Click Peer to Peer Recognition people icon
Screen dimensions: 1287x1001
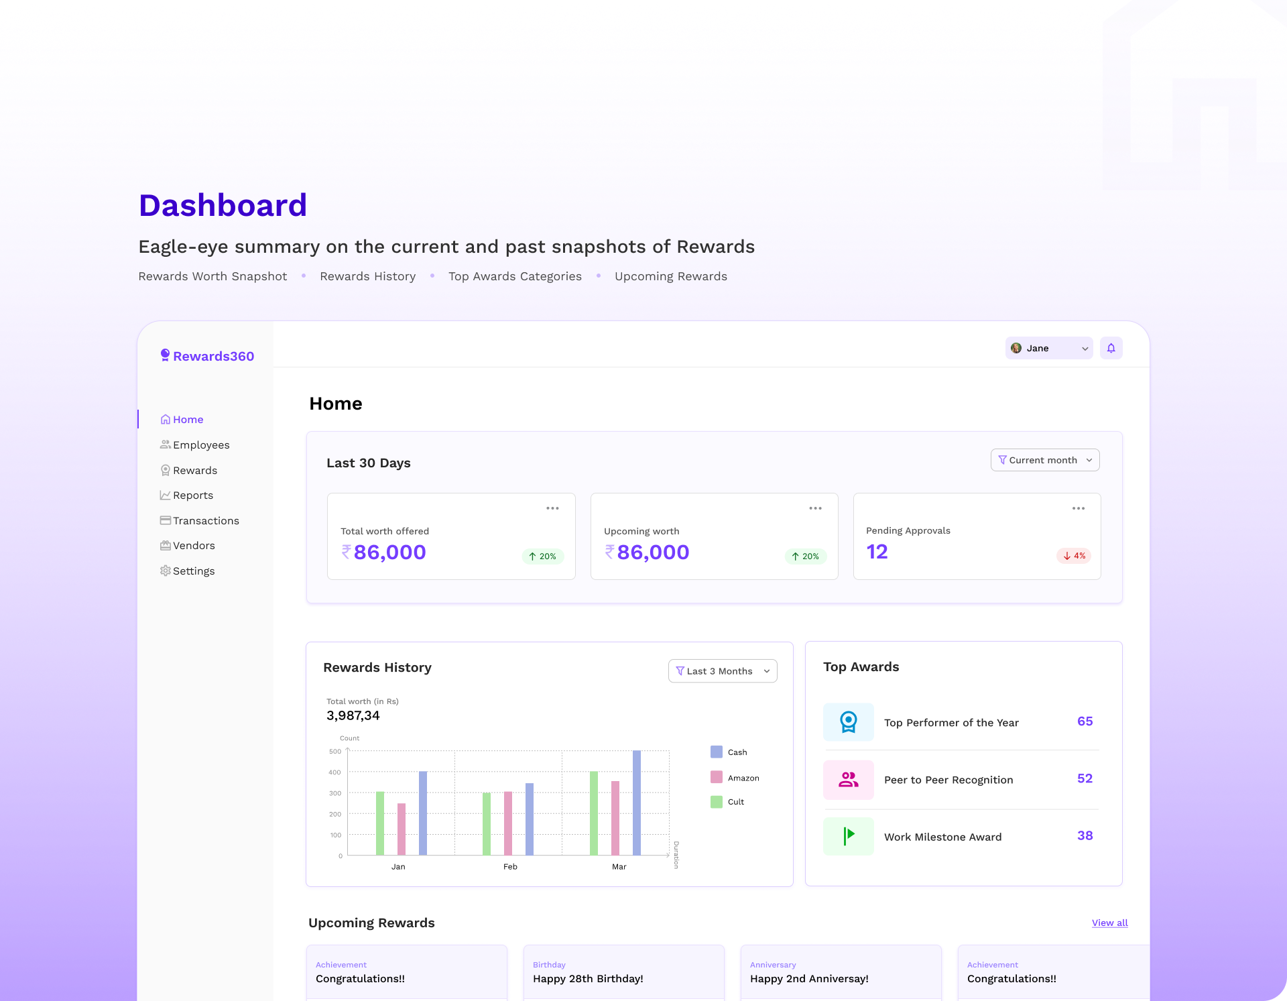click(x=848, y=779)
